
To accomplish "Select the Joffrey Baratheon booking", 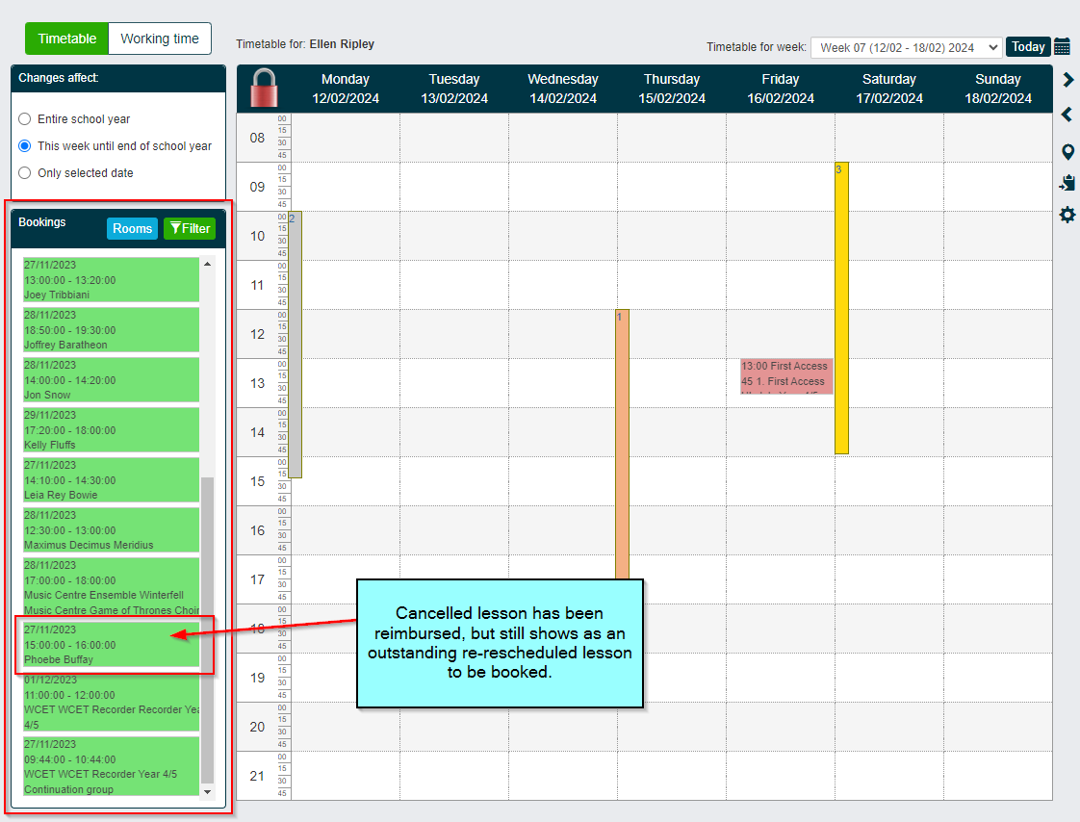I will [x=111, y=330].
